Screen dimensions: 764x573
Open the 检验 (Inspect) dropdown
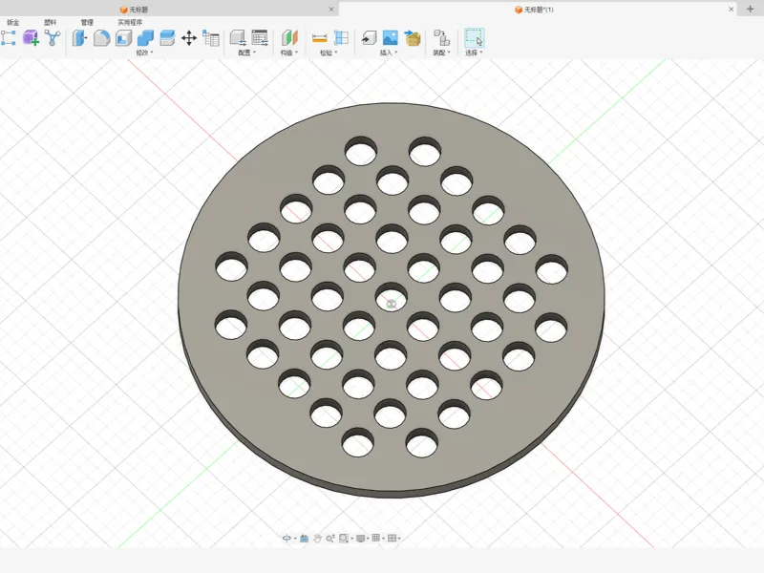coord(329,53)
